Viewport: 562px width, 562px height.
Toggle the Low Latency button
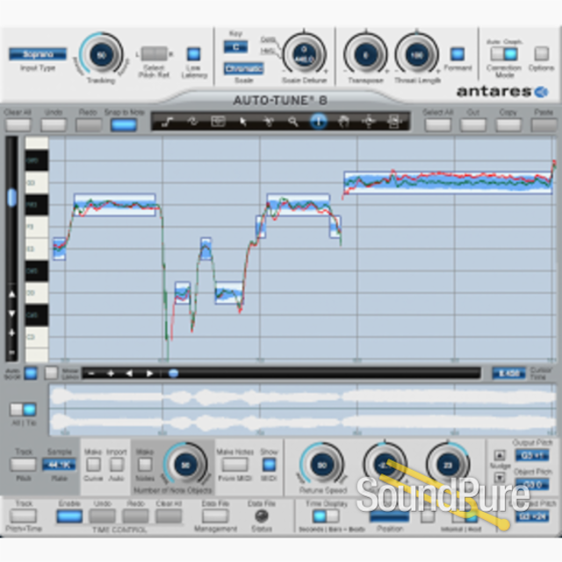193,54
